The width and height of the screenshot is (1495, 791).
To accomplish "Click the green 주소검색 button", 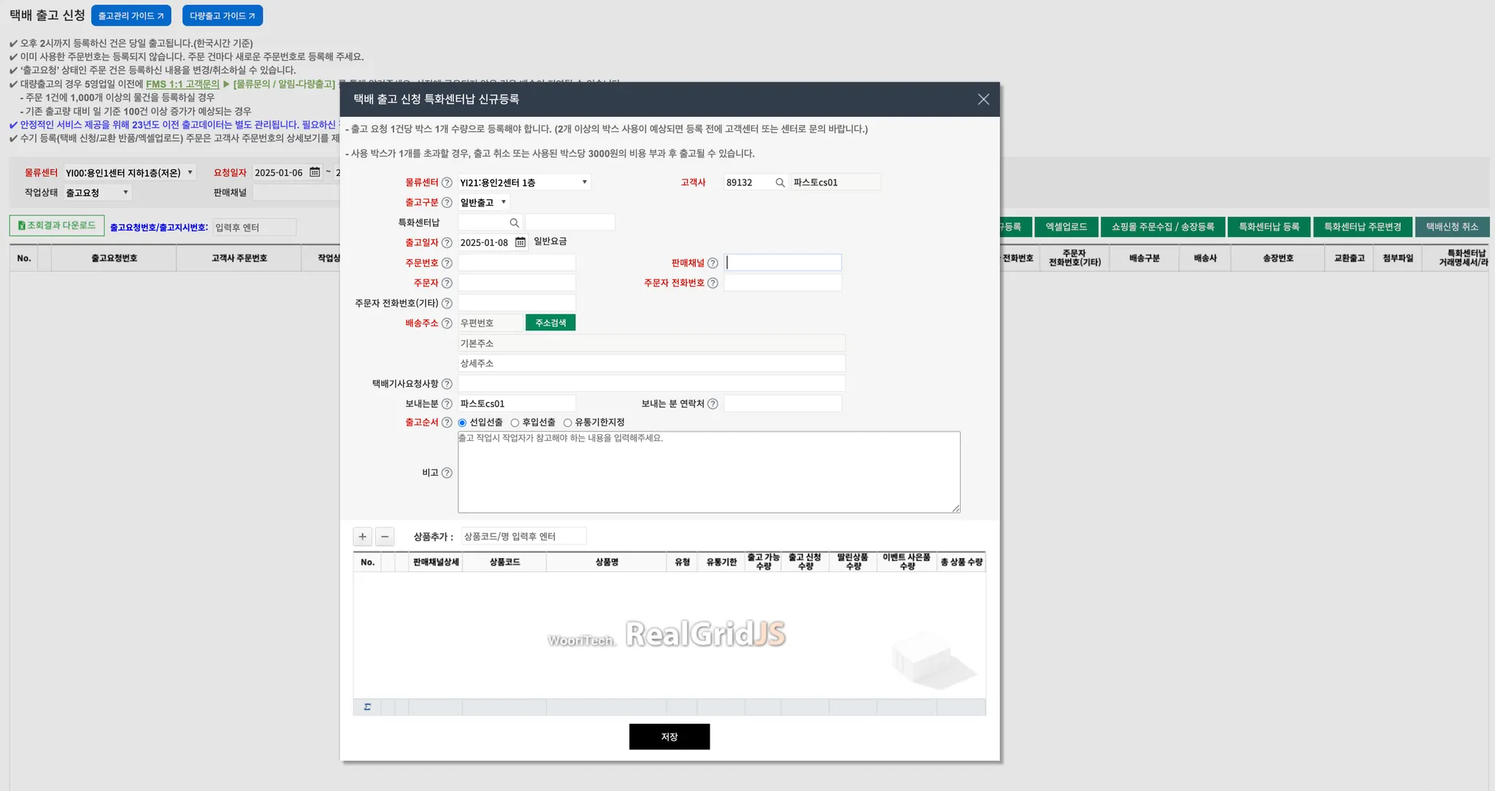I will click(x=550, y=323).
